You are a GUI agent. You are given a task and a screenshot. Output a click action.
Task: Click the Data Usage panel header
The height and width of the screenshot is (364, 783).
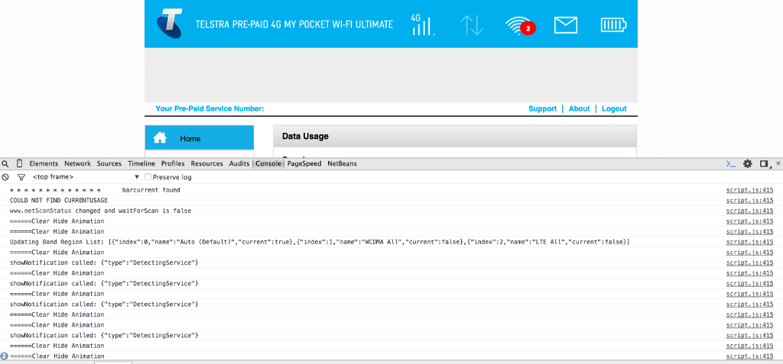coord(455,136)
